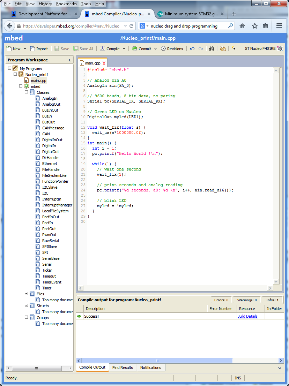The width and height of the screenshot is (289, 386).
Task: Close the main.cpp editor tab
Action: tap(104, 63)
